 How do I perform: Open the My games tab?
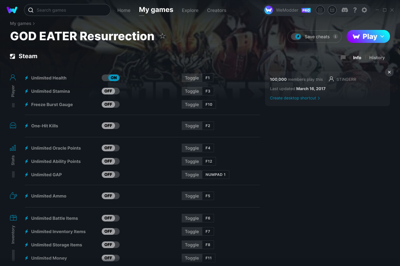click(156, 10)
